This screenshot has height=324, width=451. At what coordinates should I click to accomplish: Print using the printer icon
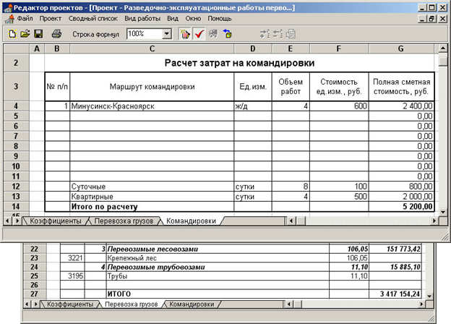(x=56, y=34)
